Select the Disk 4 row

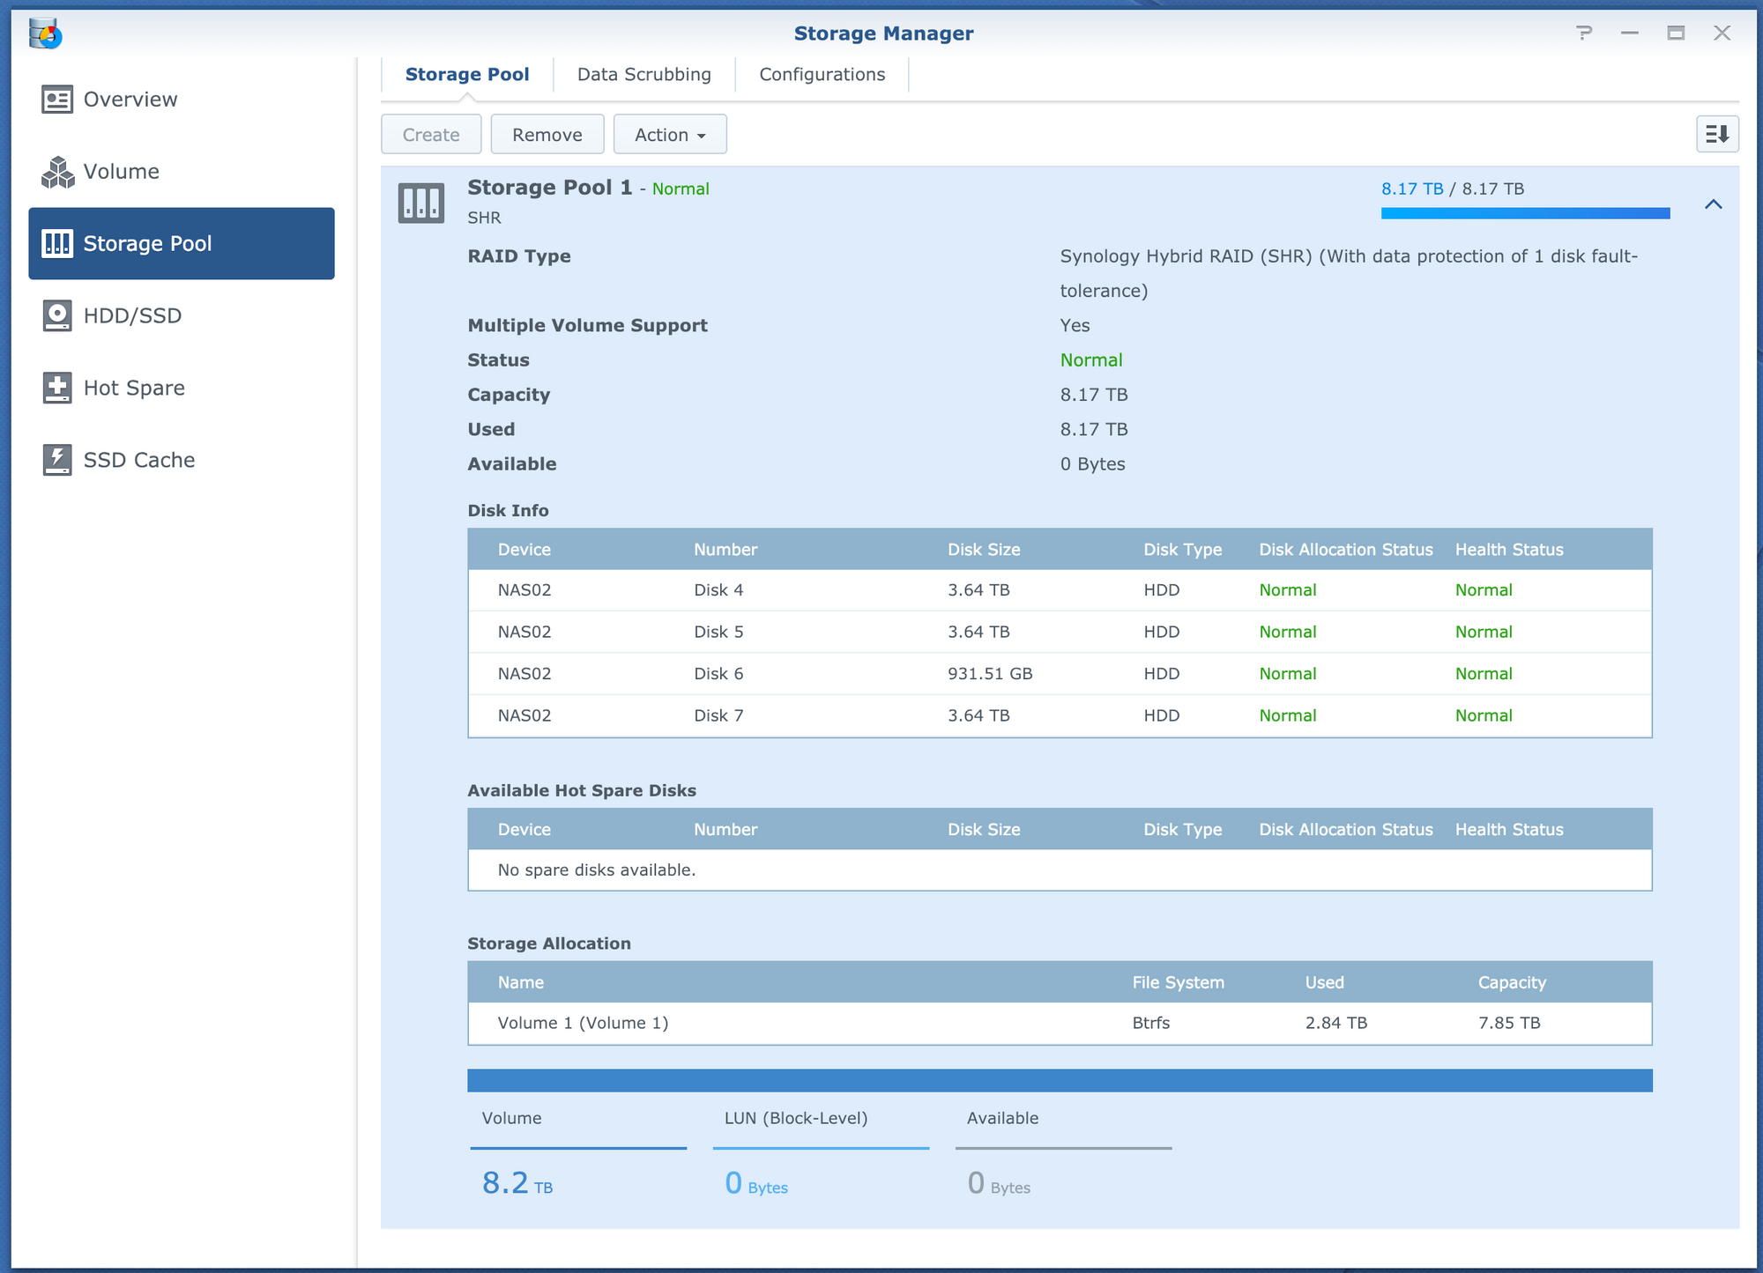pos(1060,590)
